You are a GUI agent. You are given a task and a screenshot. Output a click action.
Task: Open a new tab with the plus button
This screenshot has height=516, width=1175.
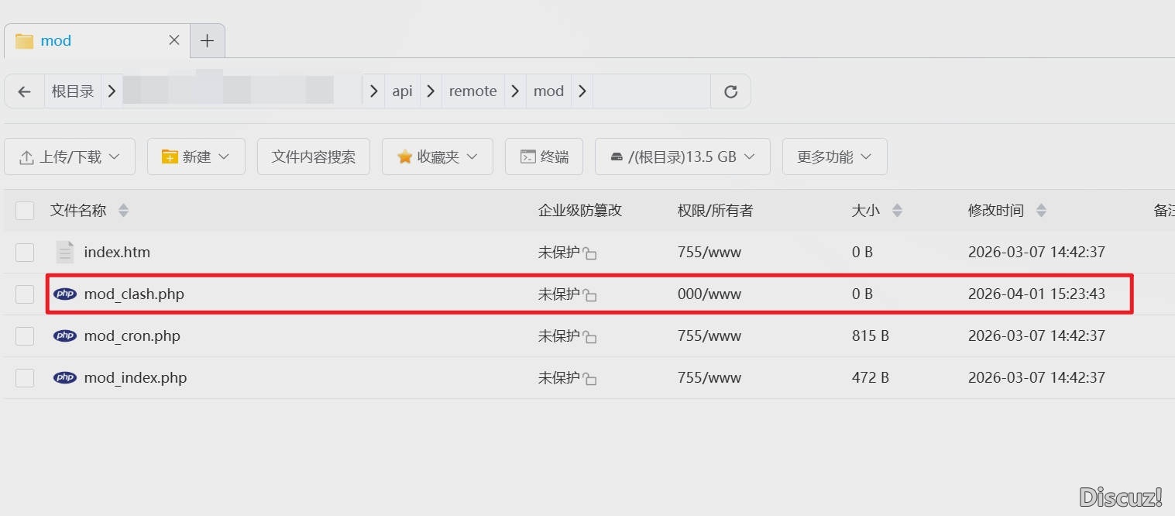[207, 40]
